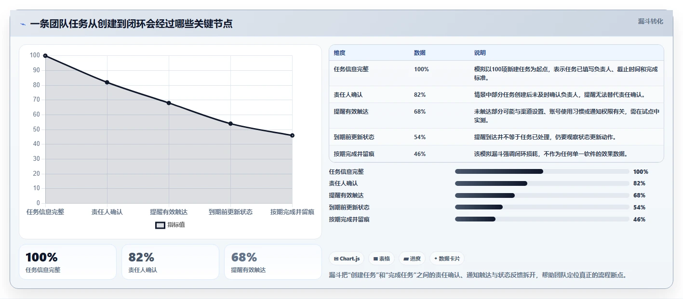
Task: Click the 责任人确认 label beside its progress bar
Action: [344, 183]
